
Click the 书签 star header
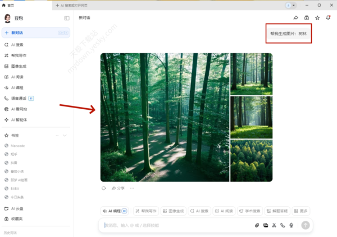tap(12, 136)
